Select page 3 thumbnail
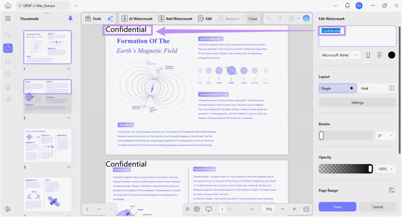Viewport: 402px width, 217px height. [48, 145]
